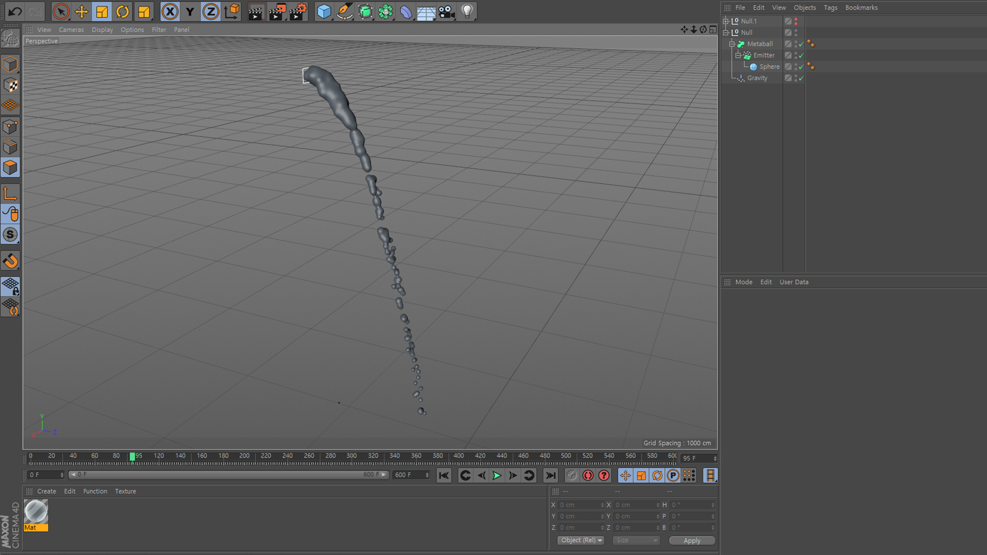
Task: Select the Rotate tool
Action: [x=123, y=12]
